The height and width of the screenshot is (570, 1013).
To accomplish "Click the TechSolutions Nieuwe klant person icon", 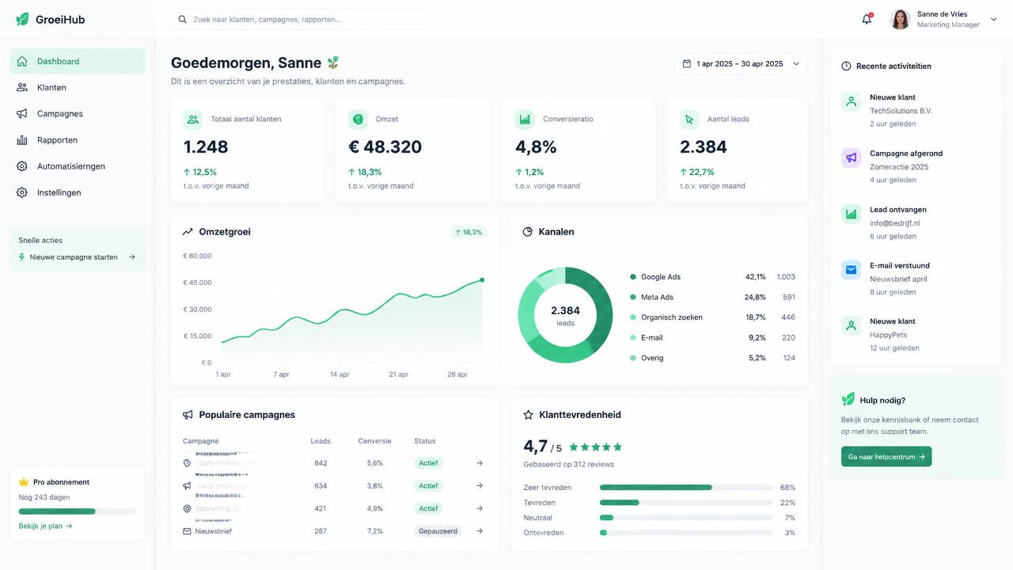I will click(851, 101).
